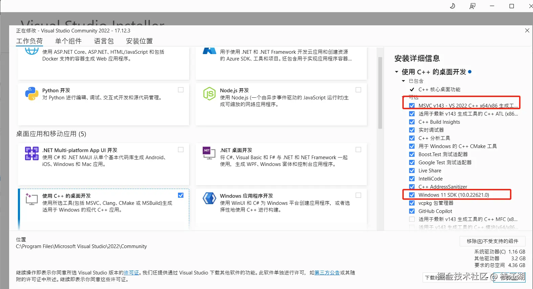Check the .NET 桌面开发 workload checkbox

click(x=358, y=150)
